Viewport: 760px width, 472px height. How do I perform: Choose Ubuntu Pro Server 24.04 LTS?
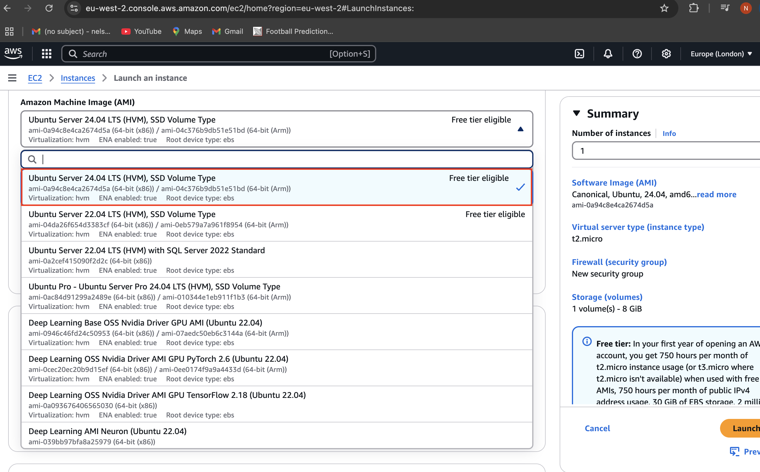pyautogui.click(x=277, y=296)
